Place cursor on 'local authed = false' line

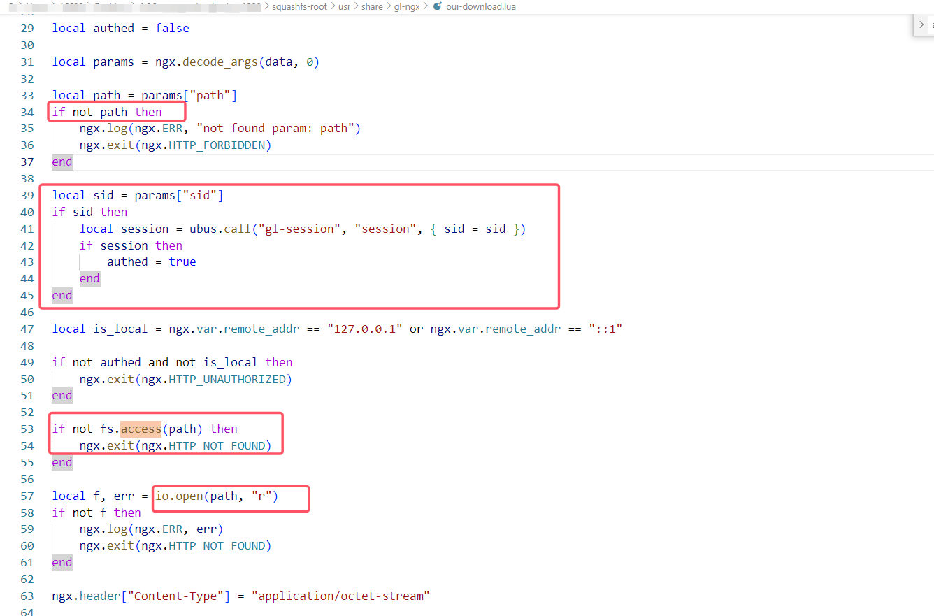coord(121,28)
